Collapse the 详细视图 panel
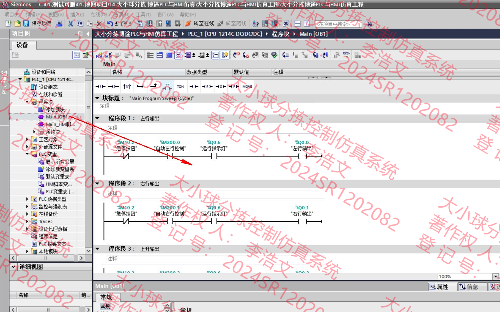This screenshot has width=500, height=312. [14, 267]
